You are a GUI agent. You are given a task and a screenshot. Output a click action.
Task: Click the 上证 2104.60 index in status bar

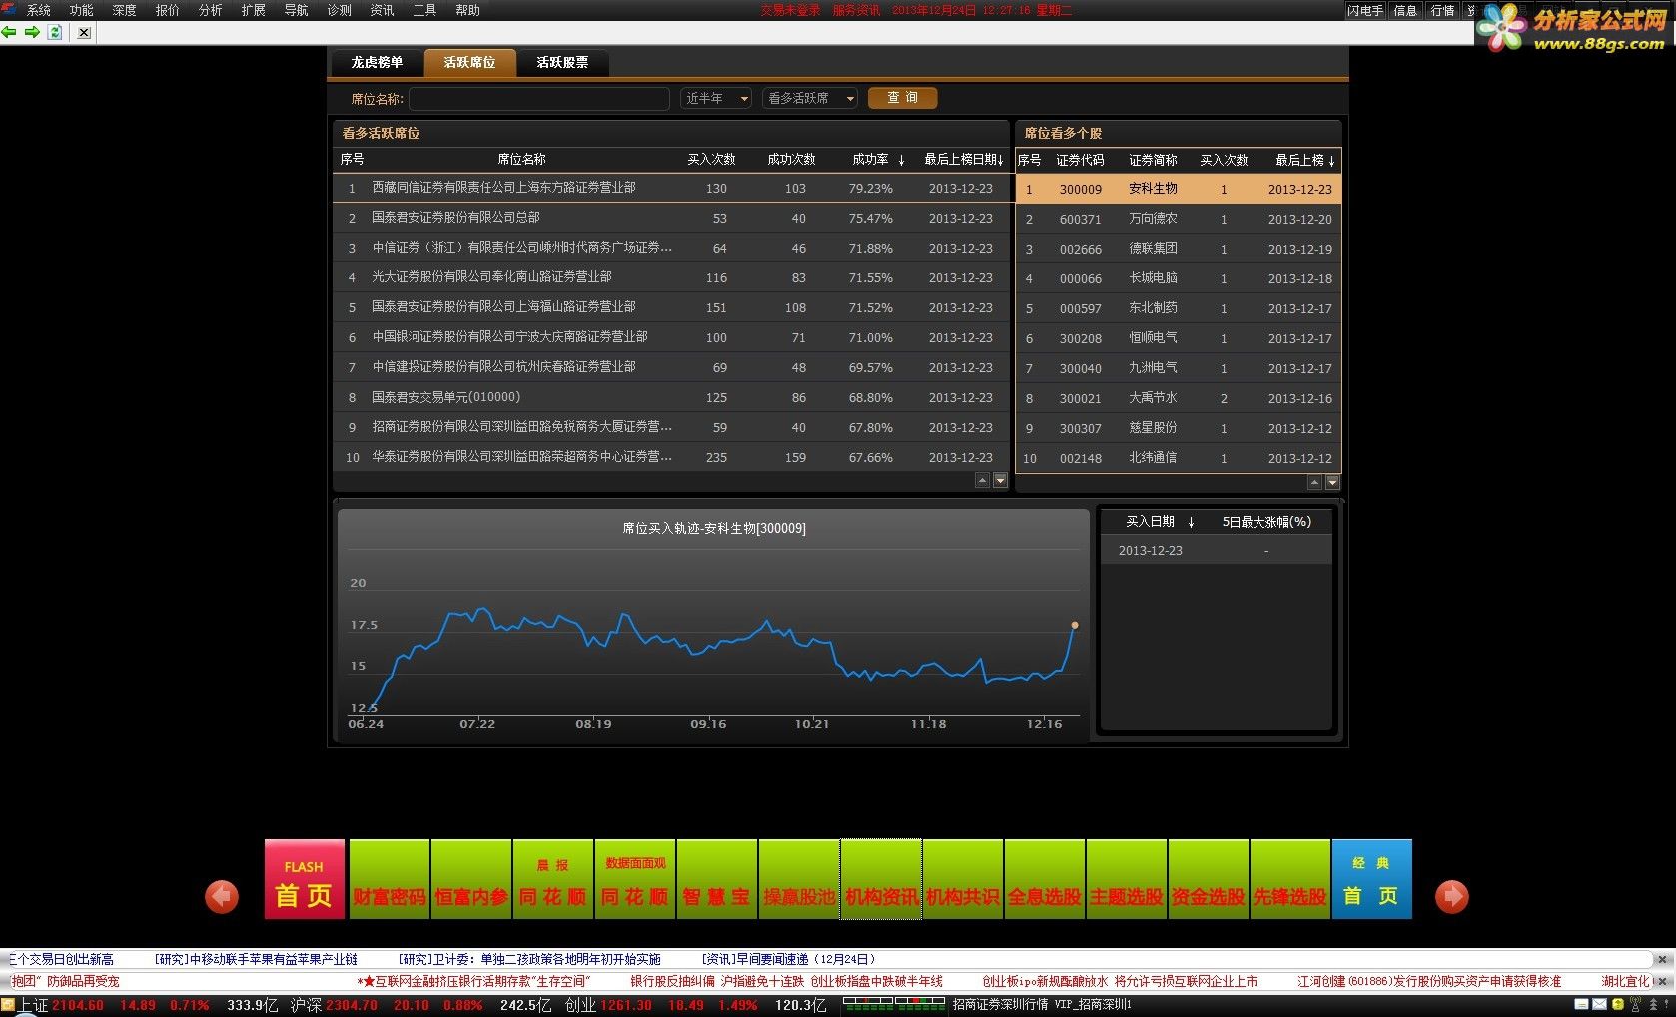[x=62, y=1005]
